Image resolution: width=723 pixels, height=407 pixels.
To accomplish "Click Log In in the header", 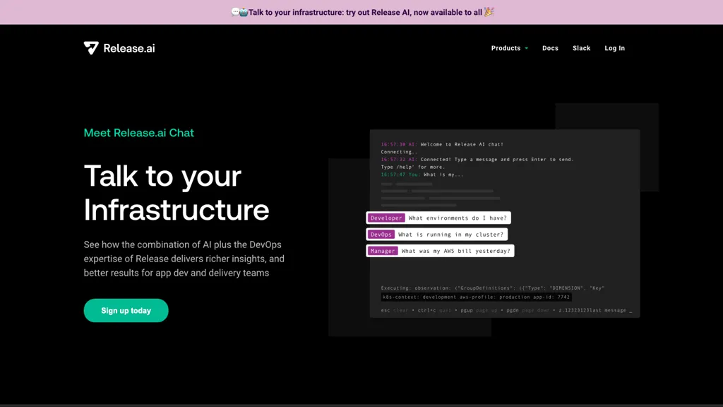I will click(x=615, y=48).
